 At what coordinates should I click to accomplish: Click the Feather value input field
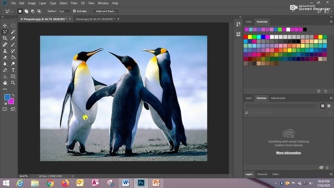tap(64, 11)
